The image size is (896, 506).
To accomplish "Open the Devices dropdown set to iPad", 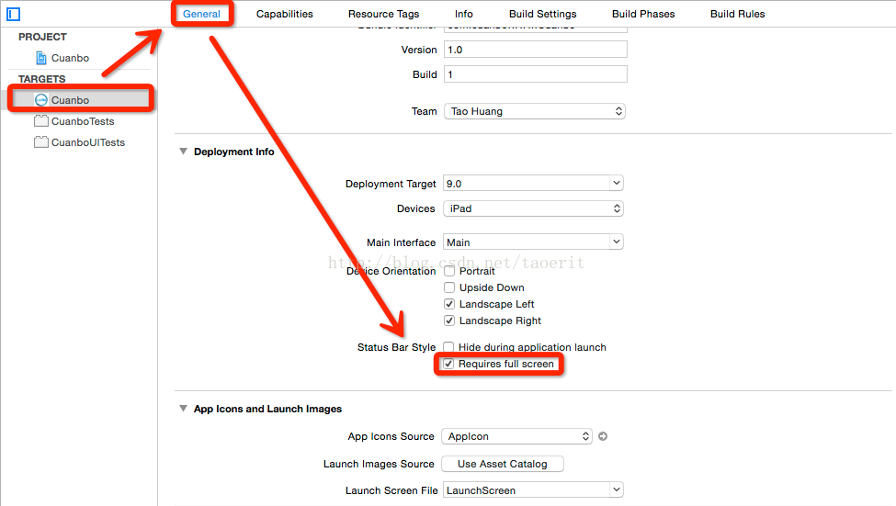I will pos(533,208).
